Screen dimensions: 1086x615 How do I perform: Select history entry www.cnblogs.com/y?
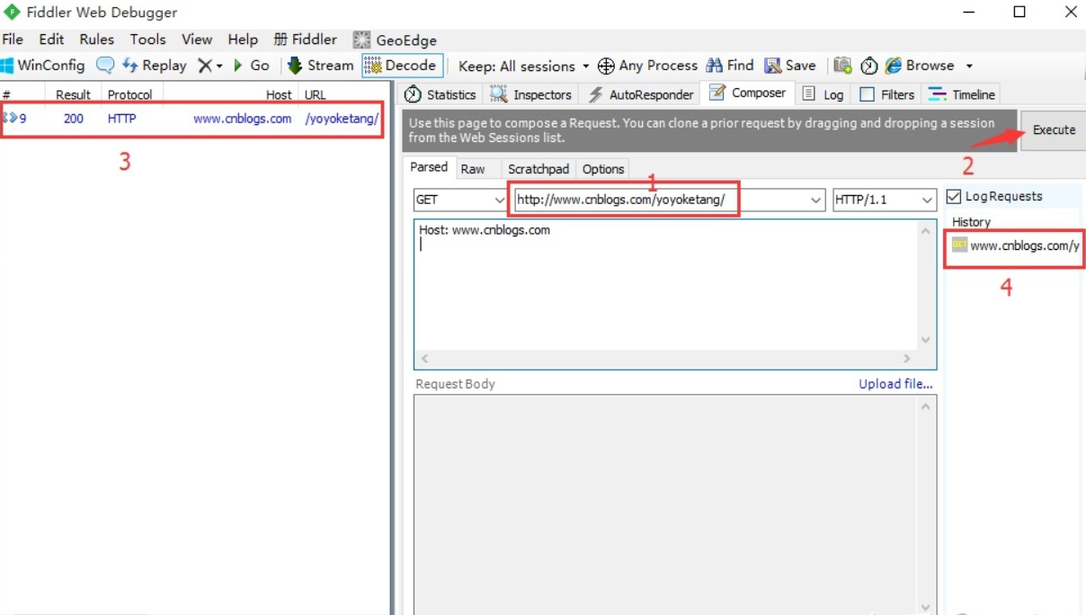coord(1016,245)
